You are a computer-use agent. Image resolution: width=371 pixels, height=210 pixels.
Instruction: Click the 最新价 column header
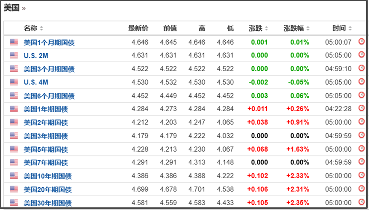(x=138, y=28)
